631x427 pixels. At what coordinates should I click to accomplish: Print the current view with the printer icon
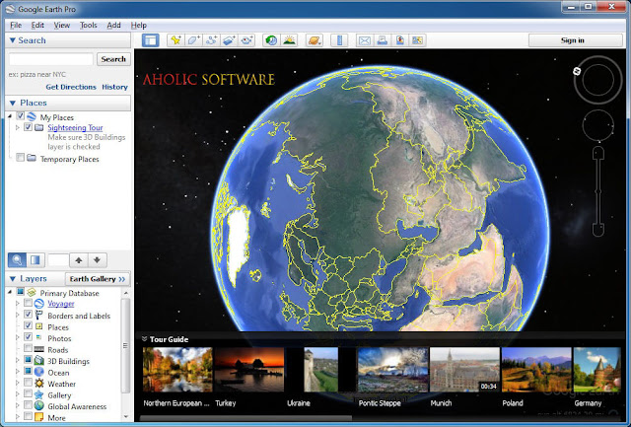click(383, 40)
